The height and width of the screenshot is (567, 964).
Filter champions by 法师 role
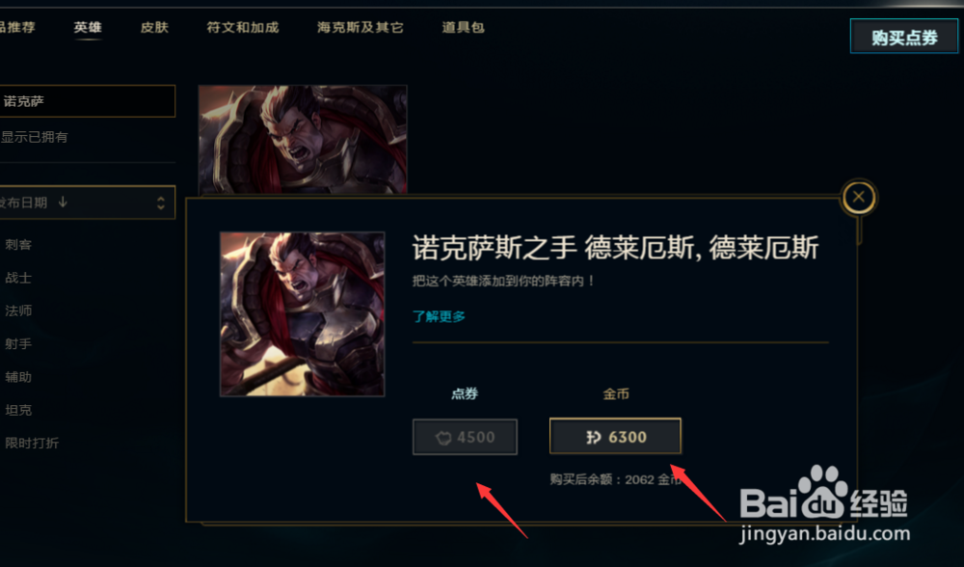click(x=17, y=311)
